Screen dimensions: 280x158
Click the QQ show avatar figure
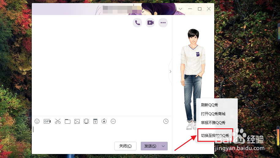pos(192,79)
